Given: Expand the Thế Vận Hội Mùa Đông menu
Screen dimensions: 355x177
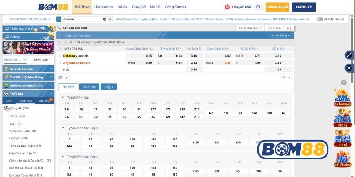Looking at the screenshot, I should pos(28,77).
